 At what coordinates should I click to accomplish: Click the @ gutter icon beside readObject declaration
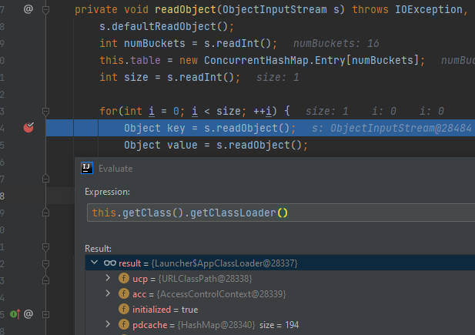coord(28,9)
